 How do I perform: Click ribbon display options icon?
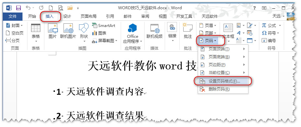click(x=264, y=8)
